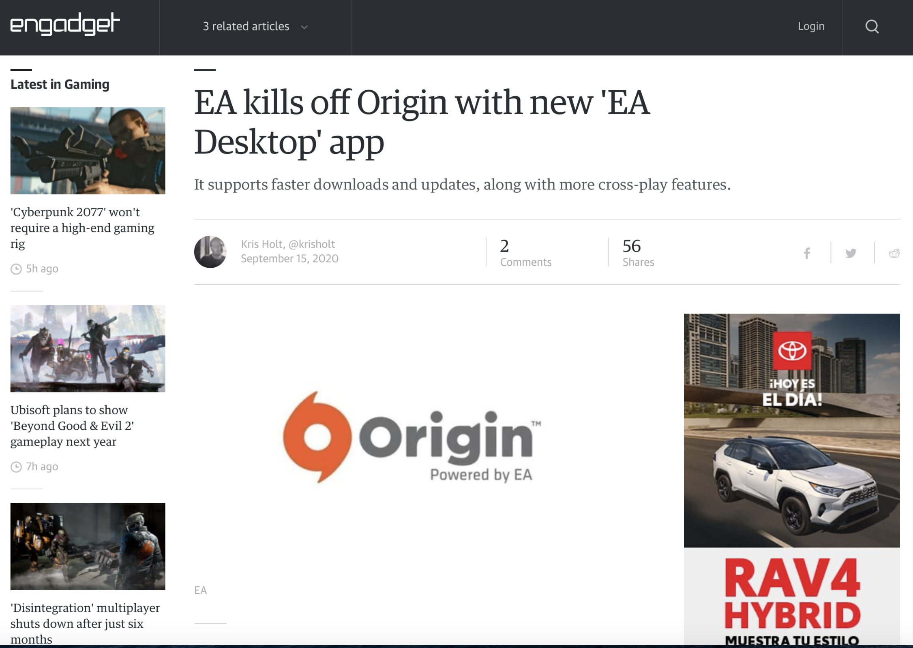Share article on Reddit icon
This screenshot has height=648, width=913.
[x=894, y=254]
